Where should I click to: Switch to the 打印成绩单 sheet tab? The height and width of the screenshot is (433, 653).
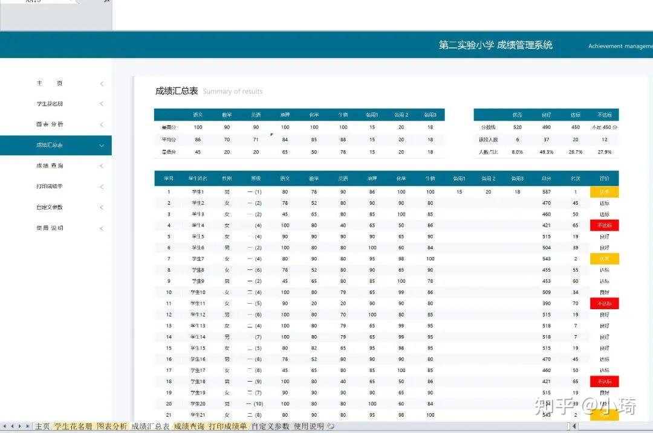click(228, 426)
